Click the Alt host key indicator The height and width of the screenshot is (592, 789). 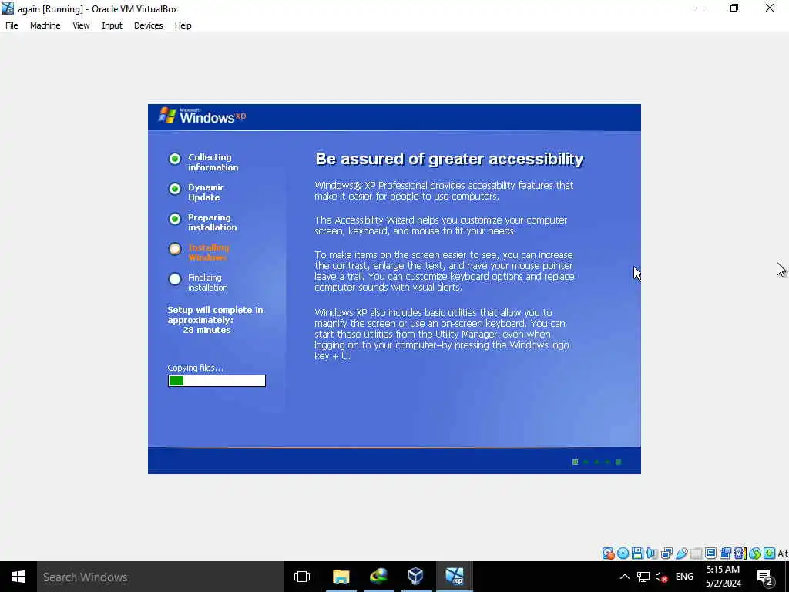click(783, 553)
